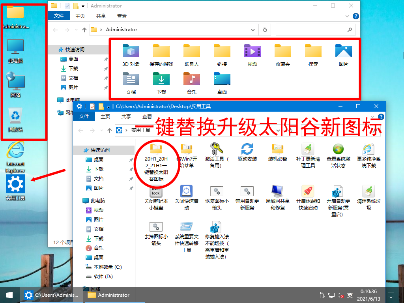Open the 激活工具（备用）key icon
This screenshot has height=303, width=404.
pyautogui.click(x=216, y=152)
